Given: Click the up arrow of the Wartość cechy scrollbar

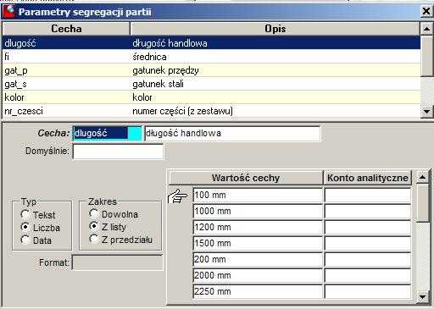Looking at the screenshot, I should click(x=423, y=177).
